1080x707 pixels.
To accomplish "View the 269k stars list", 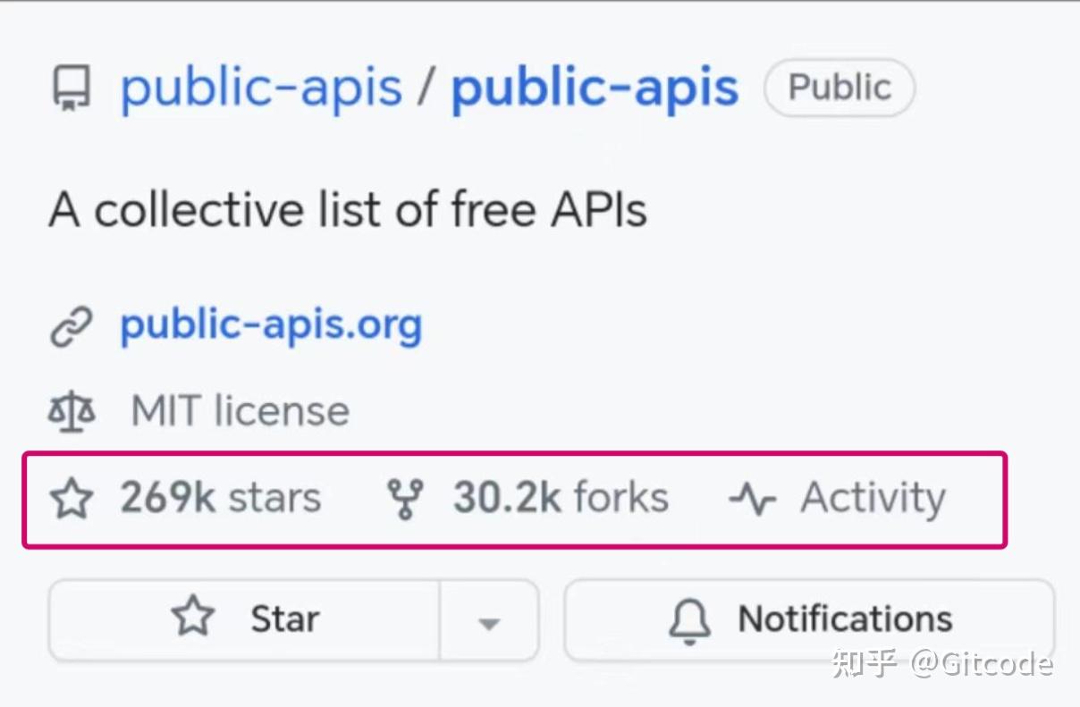I will 220,498.
